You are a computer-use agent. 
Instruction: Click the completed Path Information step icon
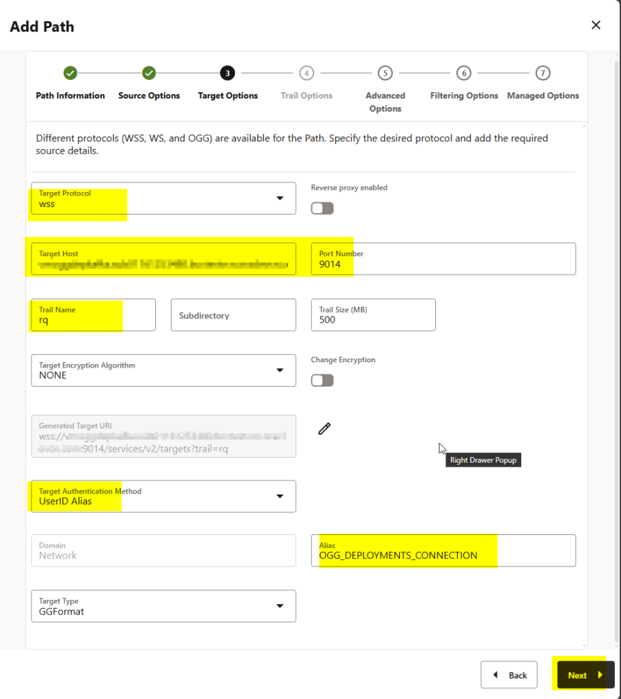70,73
